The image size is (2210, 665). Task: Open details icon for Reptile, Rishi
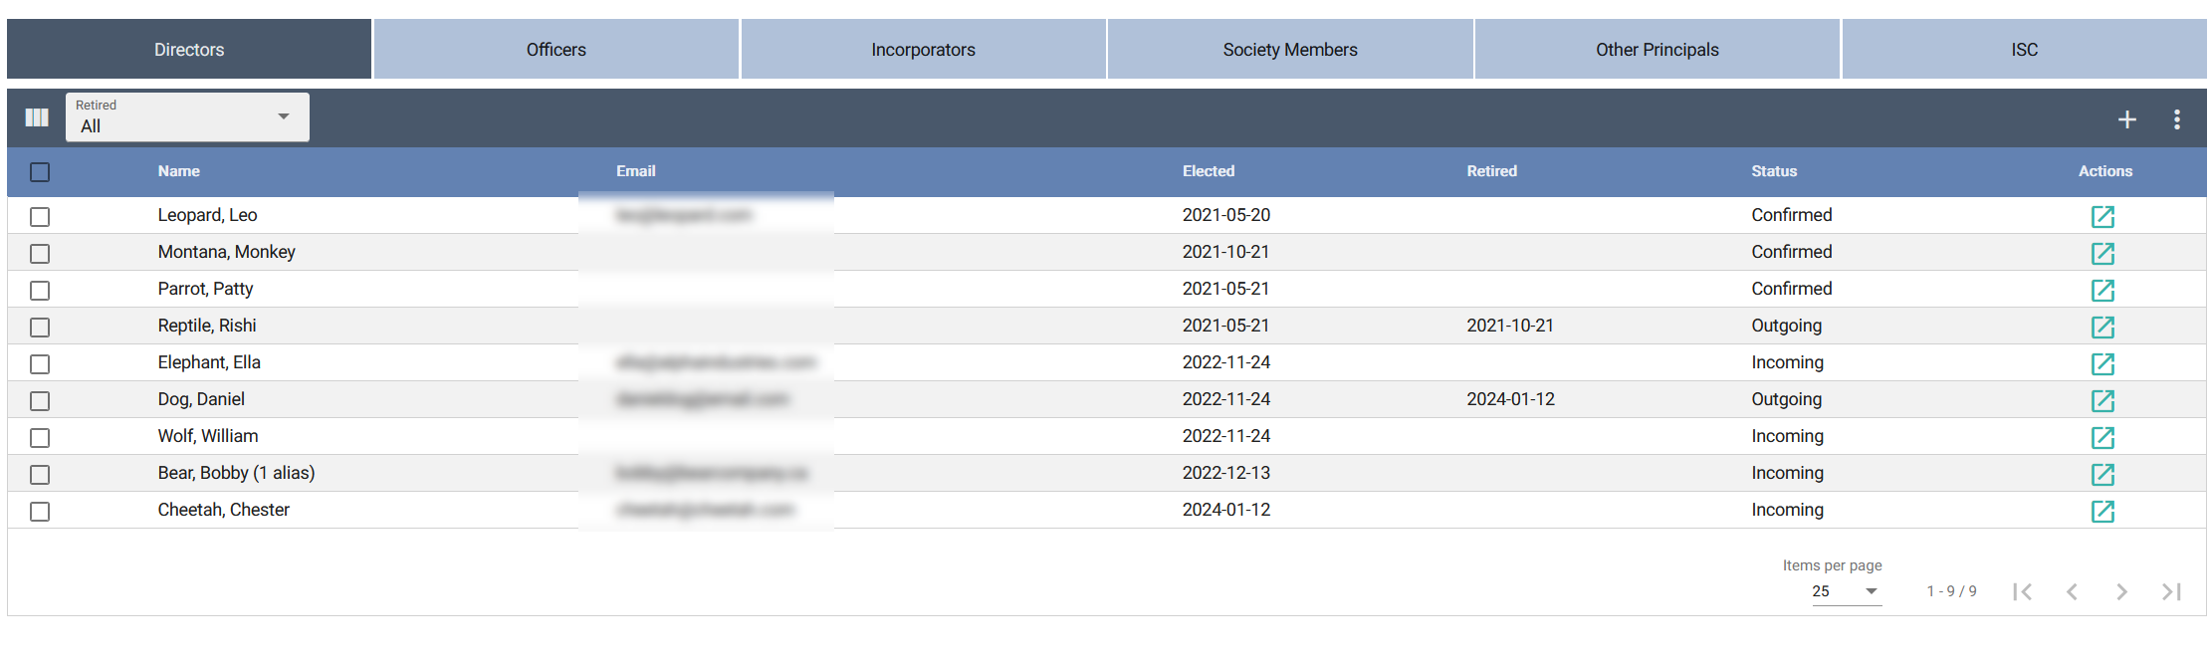(x=2101, y=327)
